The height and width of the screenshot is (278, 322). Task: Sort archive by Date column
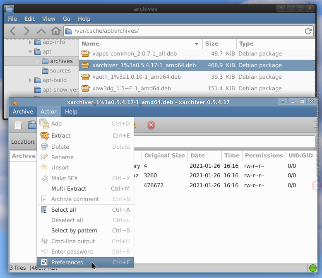204,156
